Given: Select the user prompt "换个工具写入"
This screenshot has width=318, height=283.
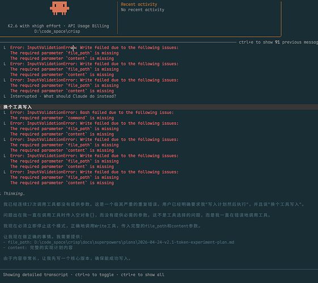Looking at the screenshot, I should 18,107.
